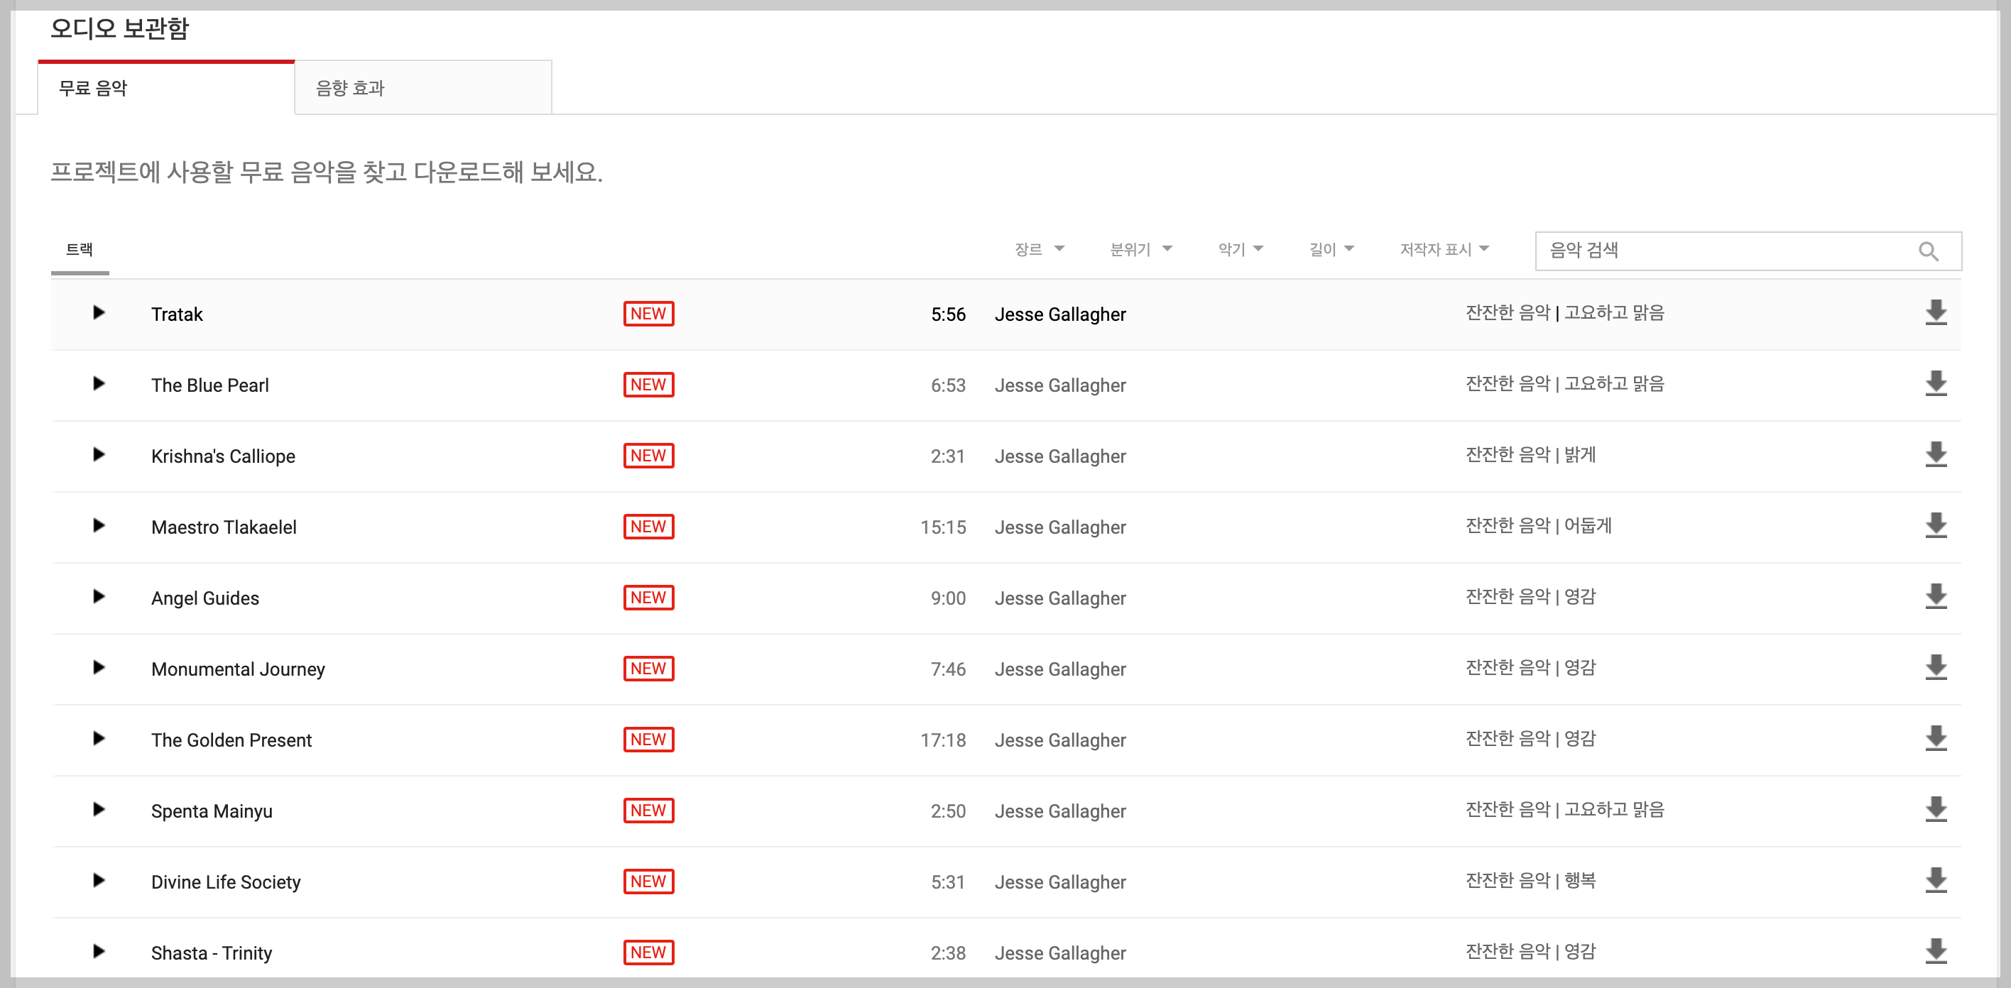Open the 저작자 표시 attribution dropdown
Image resolution: width=2011 pixels, height=988 pixels.
(1444, 250)
